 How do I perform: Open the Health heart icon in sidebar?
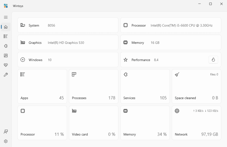point(6,65)
